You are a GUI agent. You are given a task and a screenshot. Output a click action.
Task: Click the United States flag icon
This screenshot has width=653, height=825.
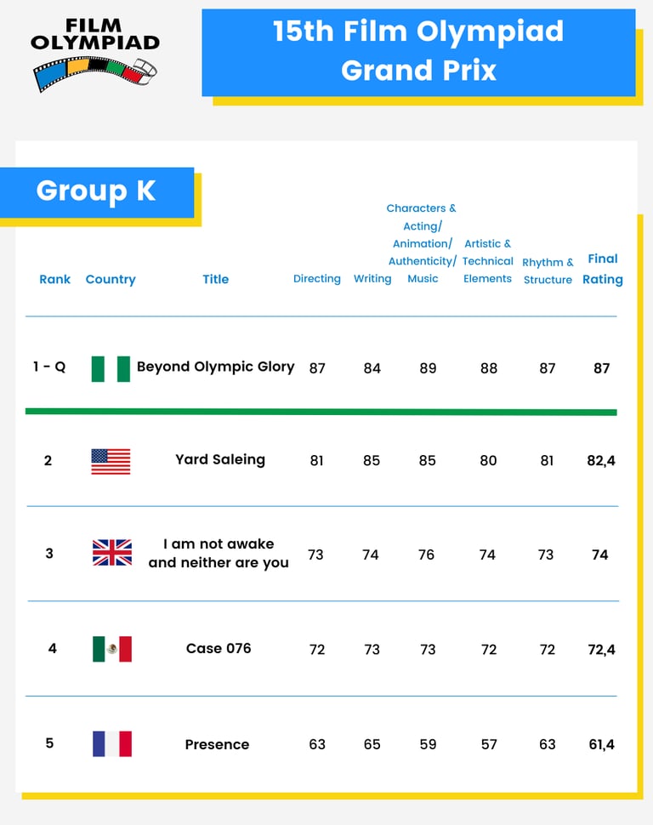tap(111, 461)
